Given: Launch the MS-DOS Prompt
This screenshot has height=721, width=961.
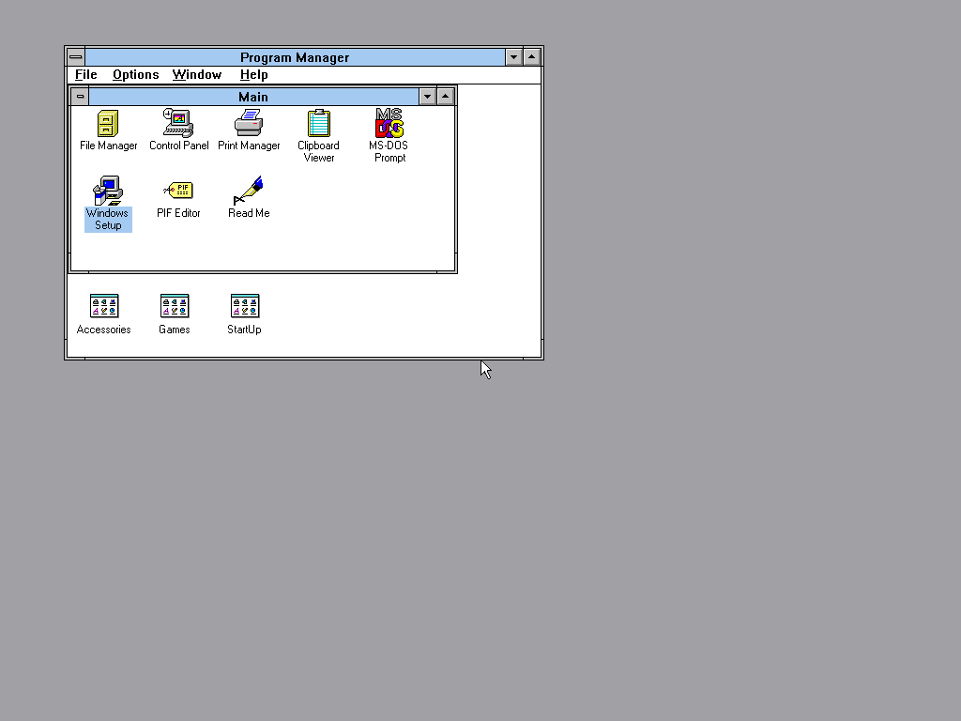Looking at the screenshot, I should point(389,123).
